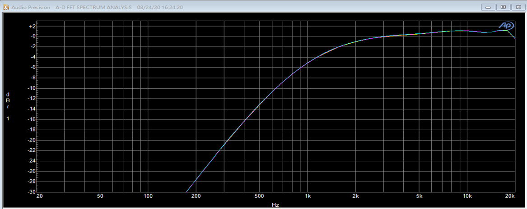Click the '10k' frequency axis label
The height and width of the screenshot is (209, 527).
click(x=467, y=197)
